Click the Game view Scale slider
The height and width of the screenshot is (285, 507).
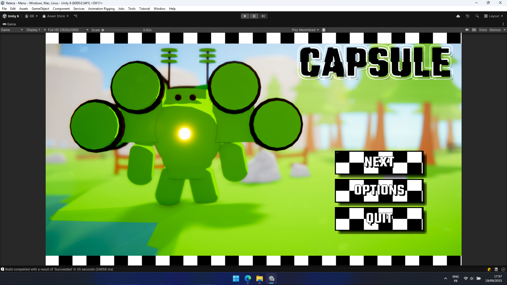(122, 30)
